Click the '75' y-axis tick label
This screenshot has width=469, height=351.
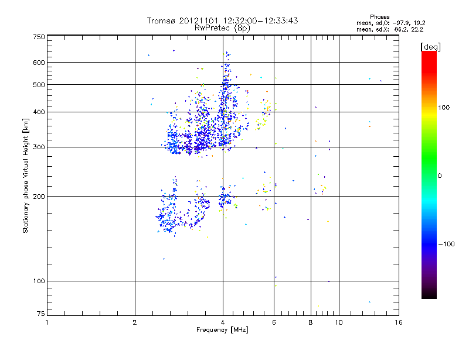[40, 314]
